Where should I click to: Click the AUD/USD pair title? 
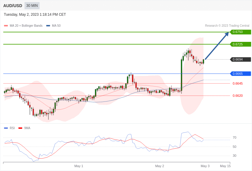click(13, 6)
